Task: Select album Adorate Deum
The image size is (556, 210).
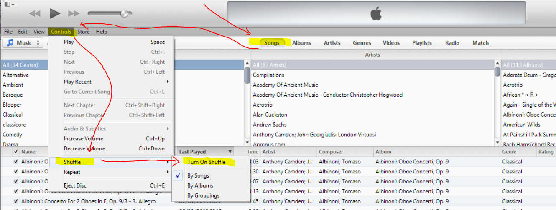Action: click(x=529, y=75)
